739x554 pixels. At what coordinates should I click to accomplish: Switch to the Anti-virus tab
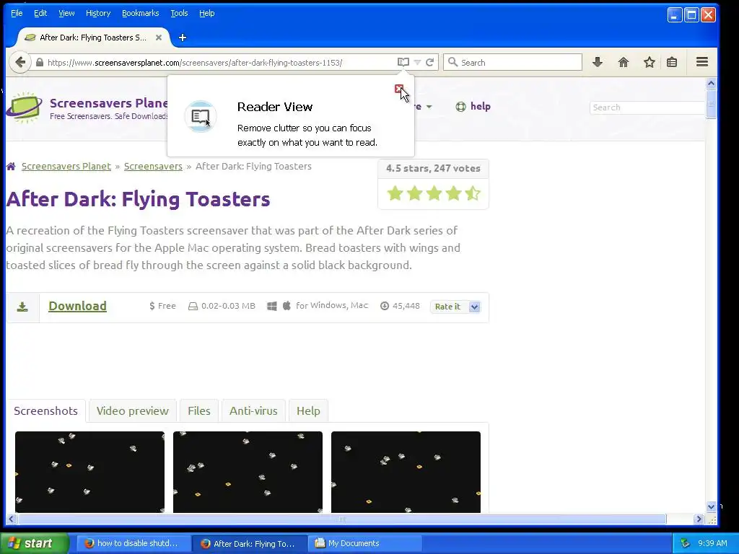tap(253, 410)
